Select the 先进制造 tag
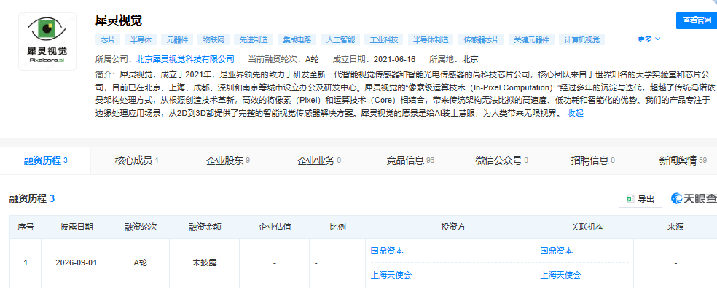717x288 pixels. click(x=254, y=39)
